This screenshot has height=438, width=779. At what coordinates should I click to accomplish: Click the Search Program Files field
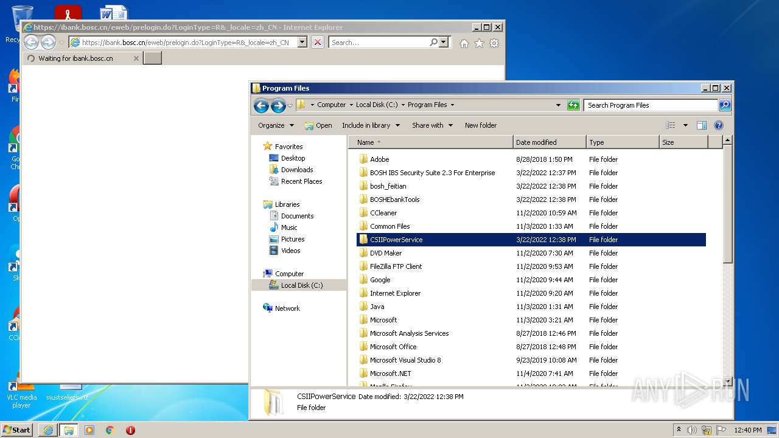[650, 105]
